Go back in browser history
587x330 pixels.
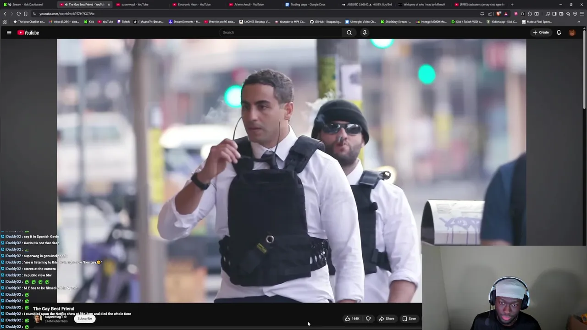pyautogui.click(x=5, y=14)
